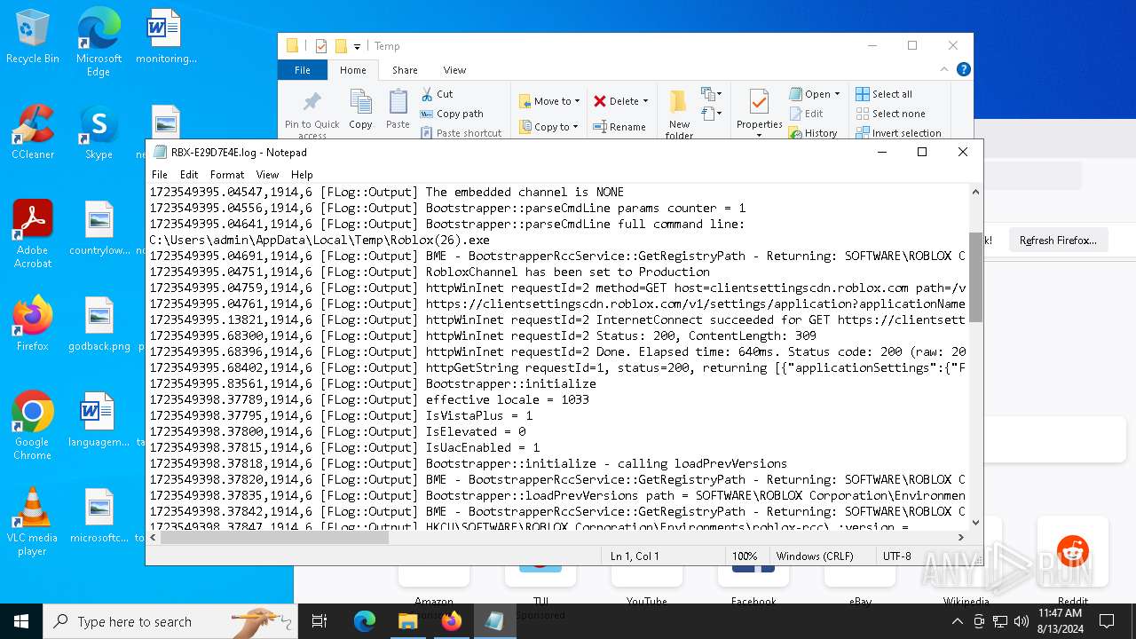Click Select all in Explorer ribbon
Screen dimensions: 1136x639
[884, 94]
